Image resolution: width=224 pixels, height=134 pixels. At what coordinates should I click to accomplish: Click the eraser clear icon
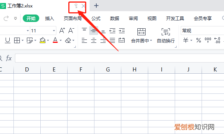click(x=68, y=40)
